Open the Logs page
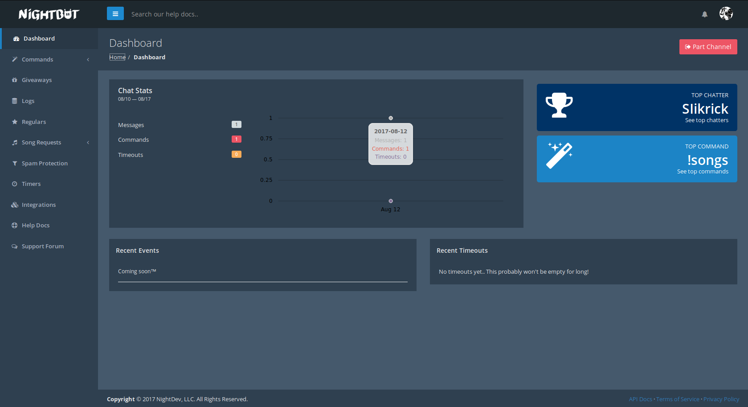This screenshot has height=407, width=748. (x=49, y=101)
